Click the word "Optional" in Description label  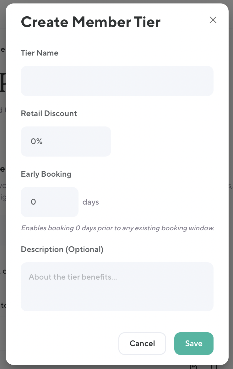coord(84,249)
